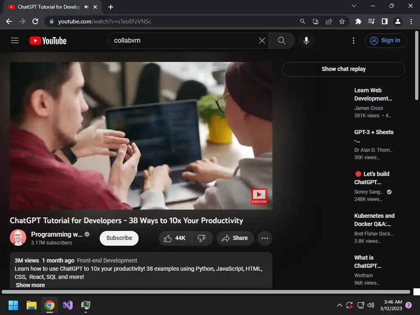420x315 pixels.
Task: Close the ChatGPT Tutorial tab
Action: point(95,7)
